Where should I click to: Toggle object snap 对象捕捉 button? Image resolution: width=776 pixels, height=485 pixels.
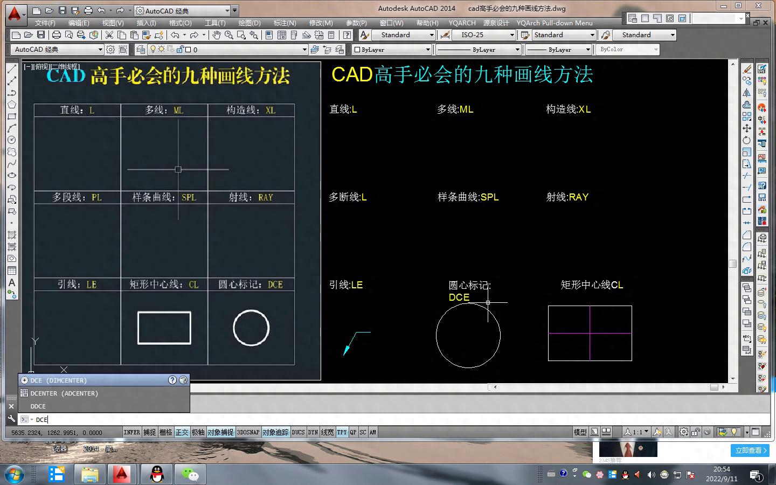point(220,432)
